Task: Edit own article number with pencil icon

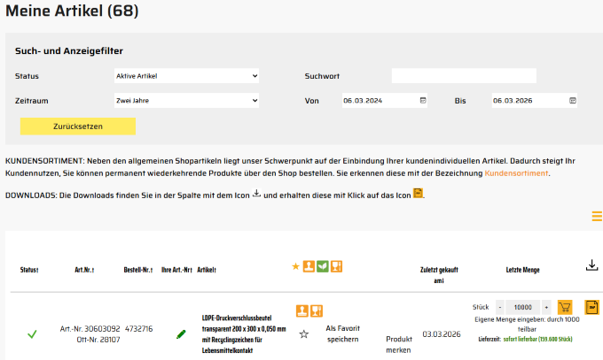Action: click(x=181, y=333)
